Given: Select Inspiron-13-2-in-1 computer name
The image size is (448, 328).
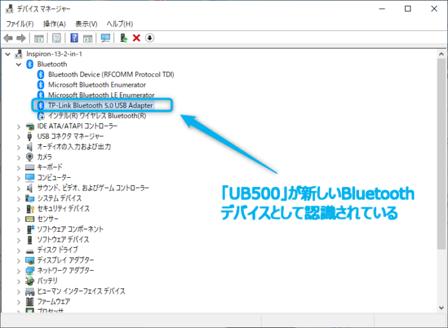Looking at the screenshot, I should (x=54, y=54).
